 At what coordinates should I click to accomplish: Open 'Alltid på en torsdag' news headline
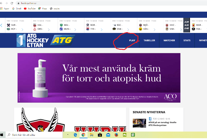point(162,124)
